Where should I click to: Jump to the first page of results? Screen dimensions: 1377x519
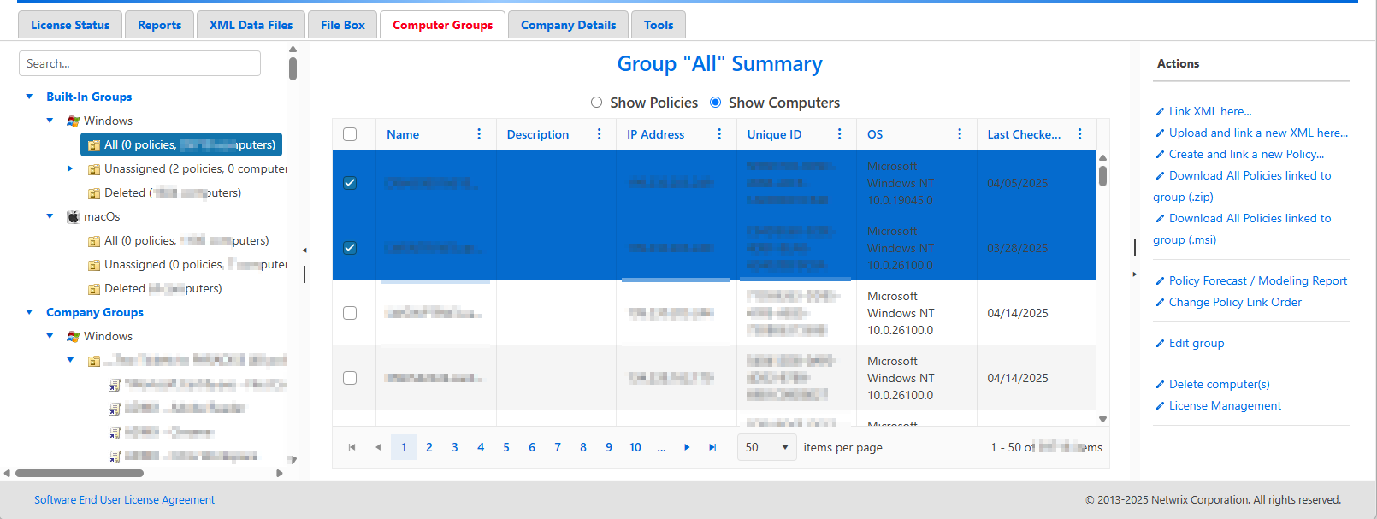pos(352,447)
